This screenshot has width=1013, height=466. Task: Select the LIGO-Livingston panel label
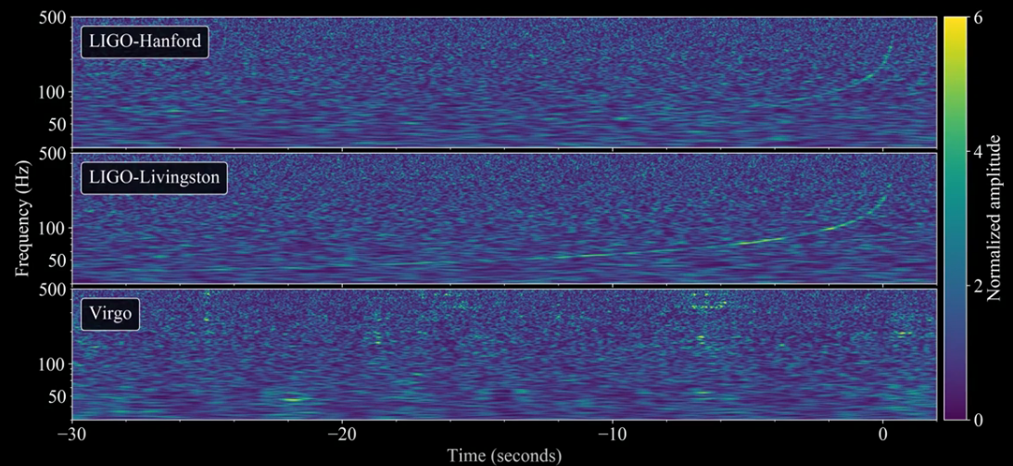[155, 180]
